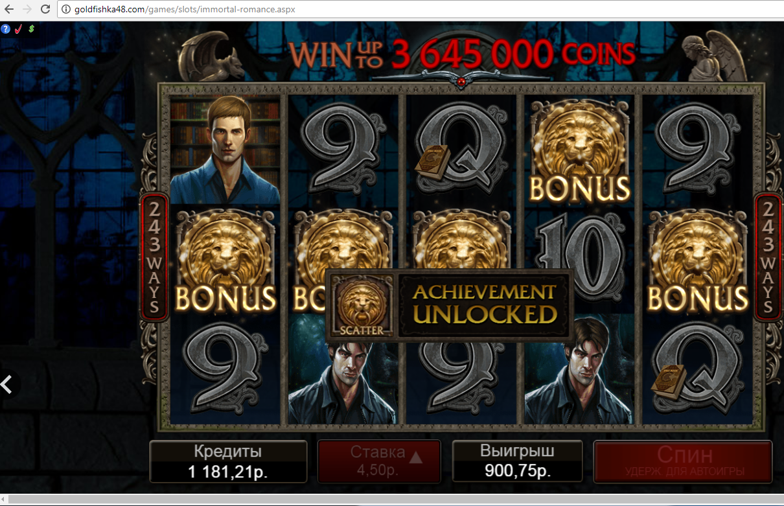Click the Спин spin button
The image size is (784, 506).
(683, 461)
